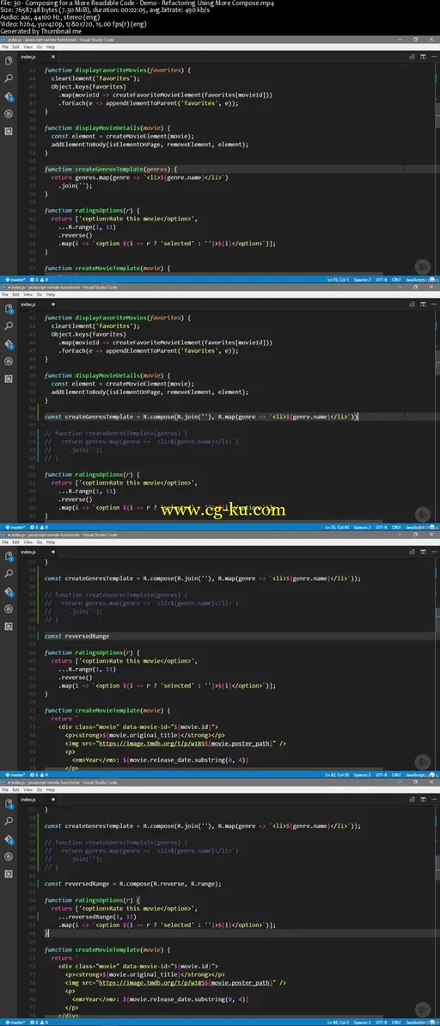Click 'Ln 55, Col 1' status bar entry
This screenshot has height=1026, width=440.
coord(337,280)
